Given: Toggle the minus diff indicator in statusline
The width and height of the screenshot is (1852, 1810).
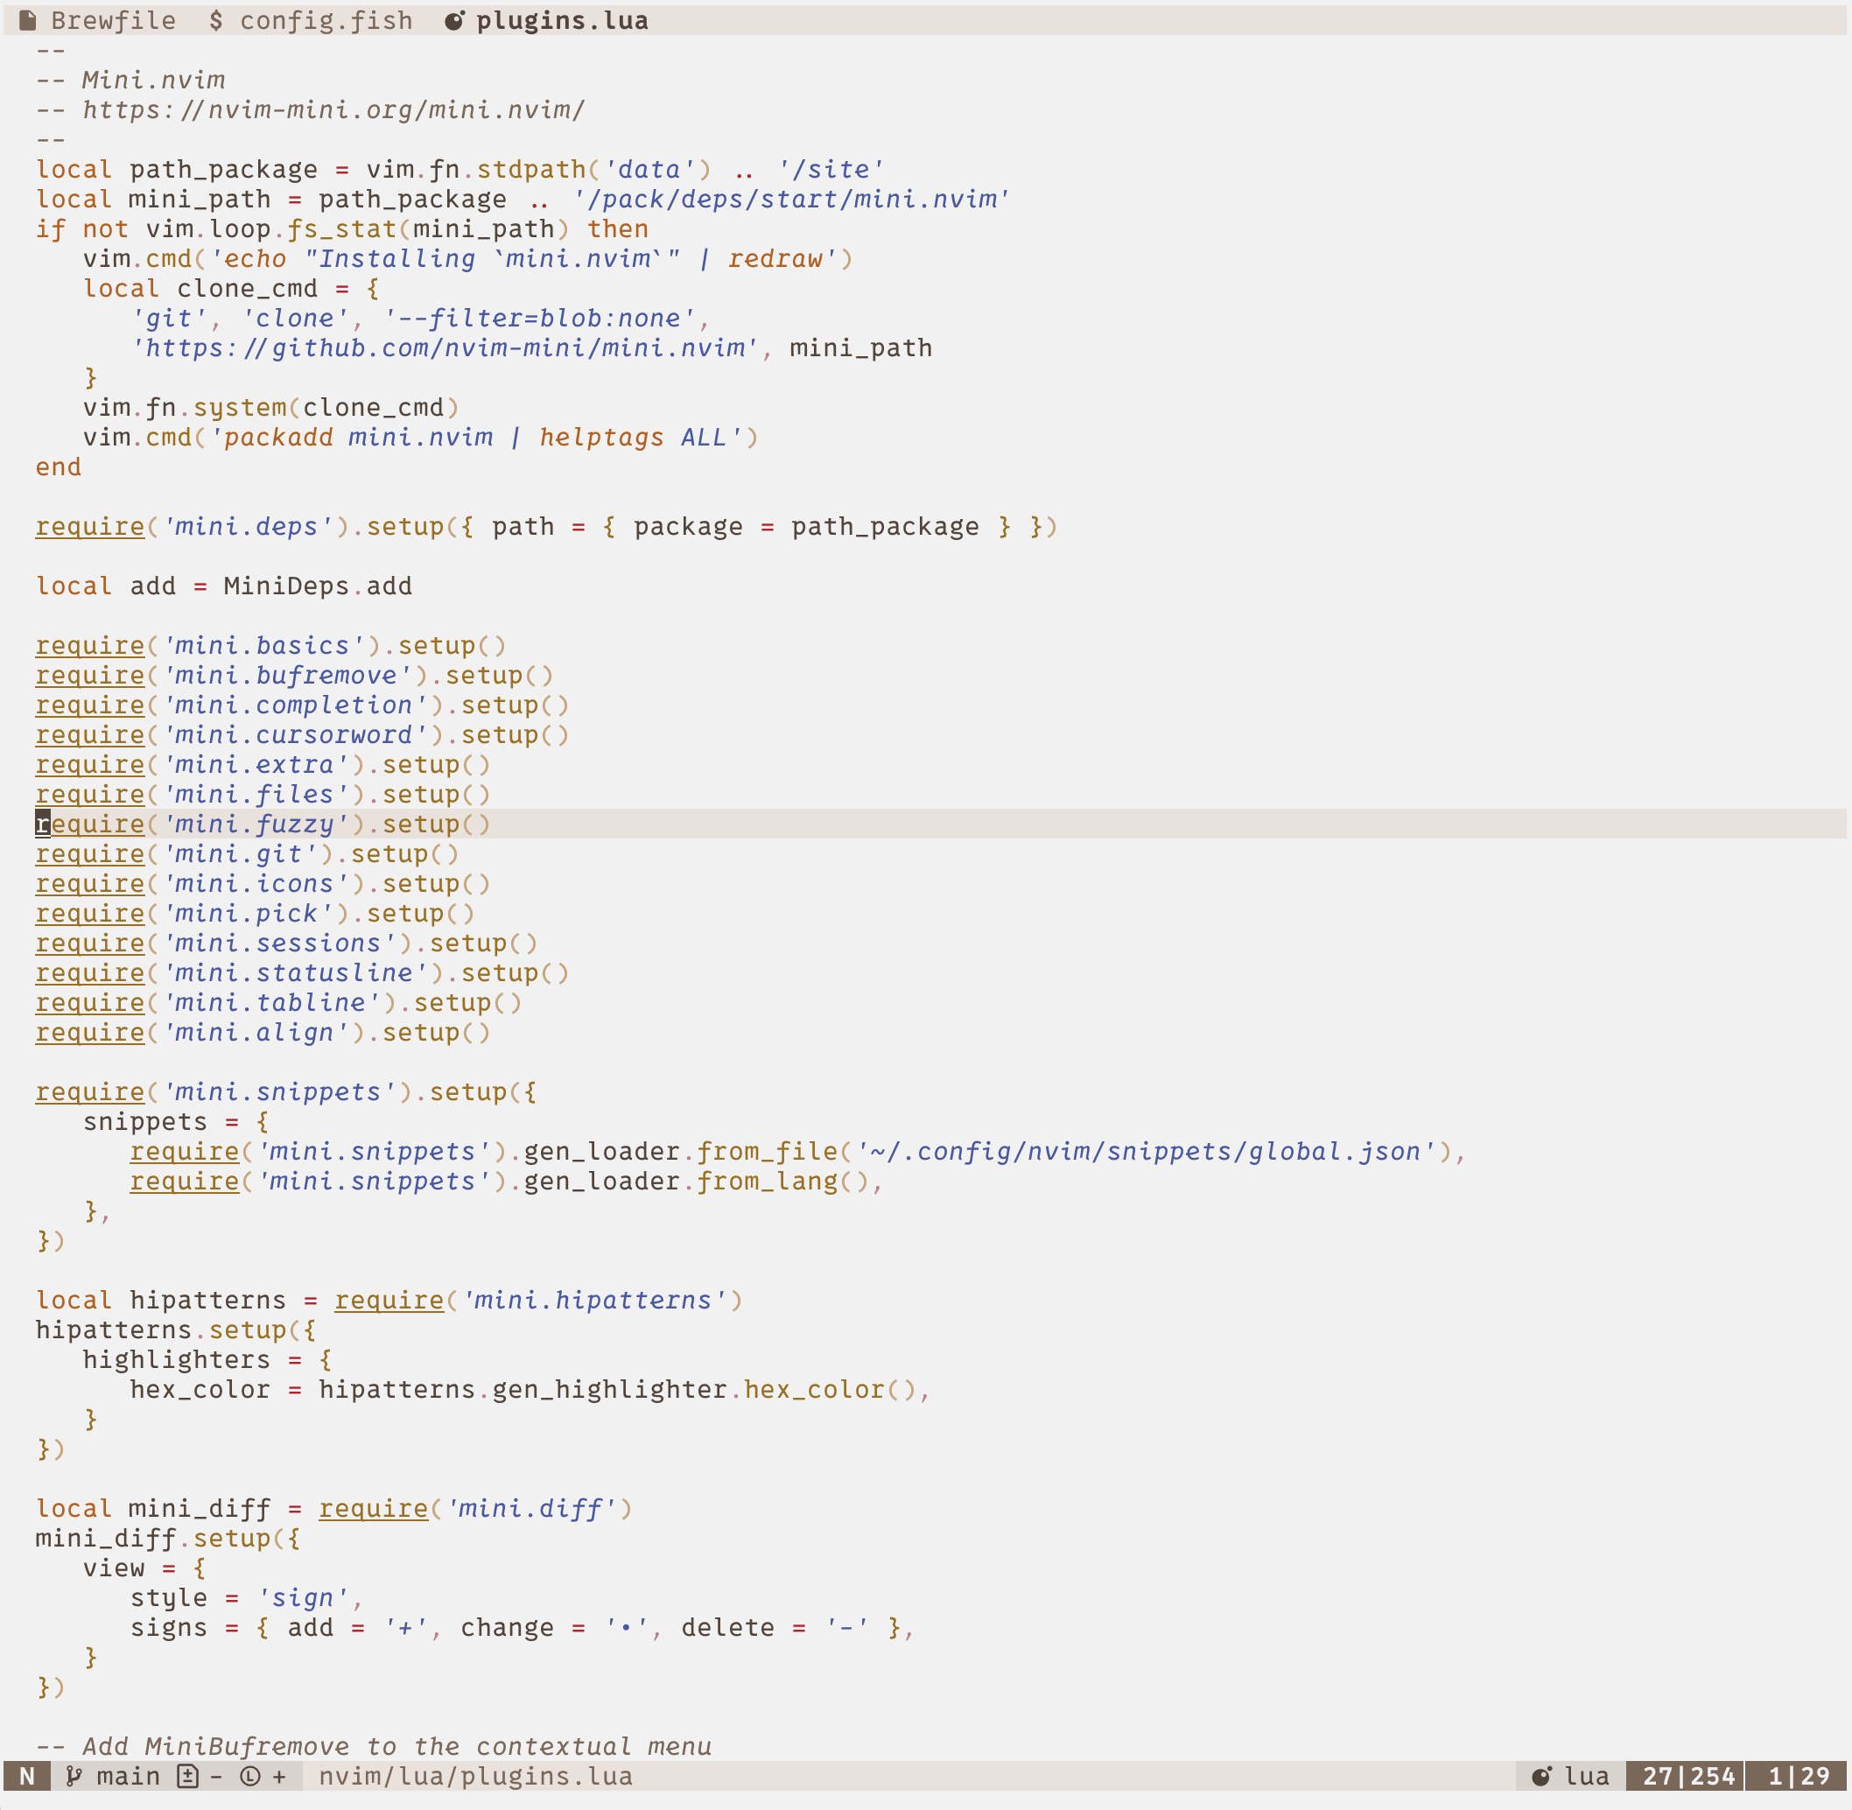Looking at the screenshot, I should pyautogui.click(x=219, y=1775).
